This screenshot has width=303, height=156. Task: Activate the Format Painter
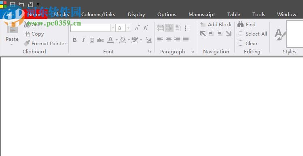45,43
